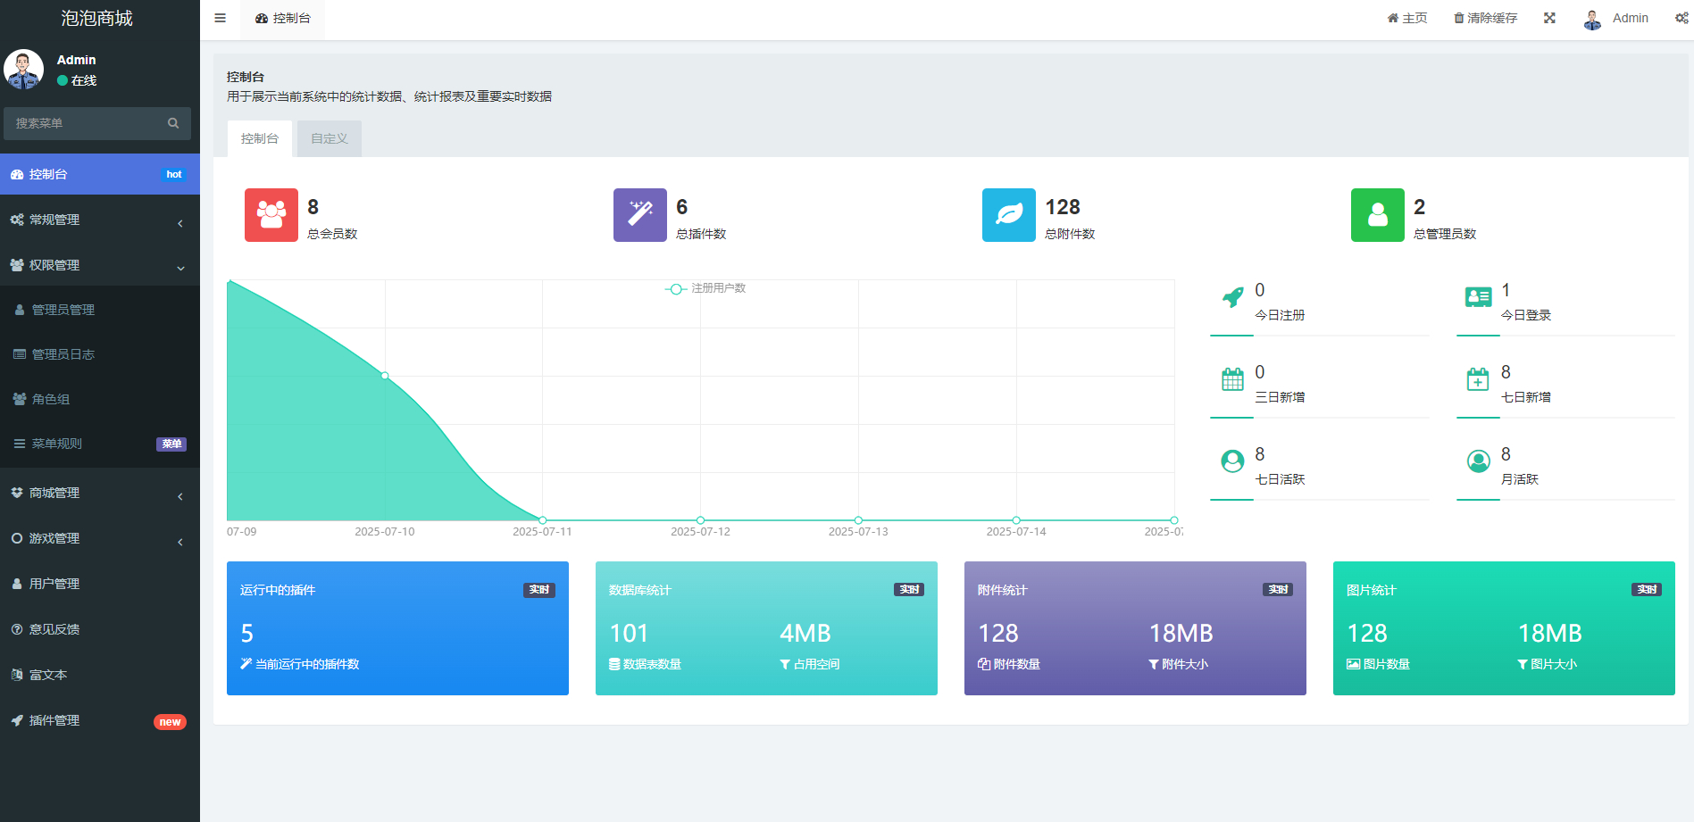This screenshot has height=822, width=1694.
Task: Click the search magnifier icon in 搜索菜单
Action: 173,123
